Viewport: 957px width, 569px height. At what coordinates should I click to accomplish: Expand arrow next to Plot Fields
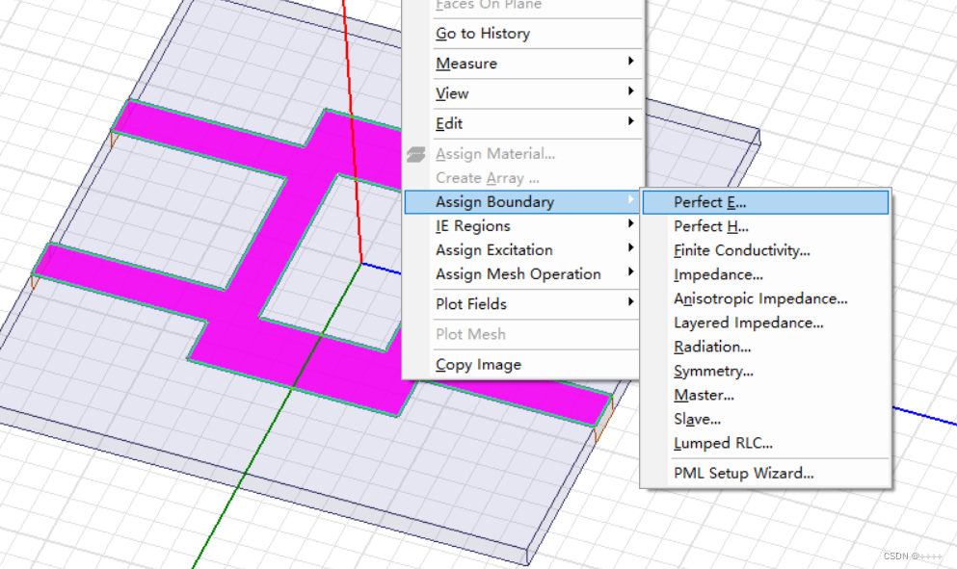(x=630, y=301)
